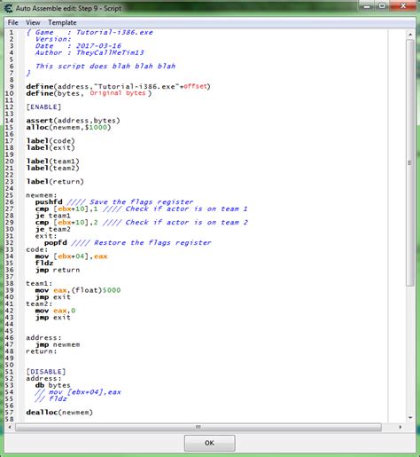Click the label(team2) line
The image size is (420, 457).
click(x=52, y=168)
